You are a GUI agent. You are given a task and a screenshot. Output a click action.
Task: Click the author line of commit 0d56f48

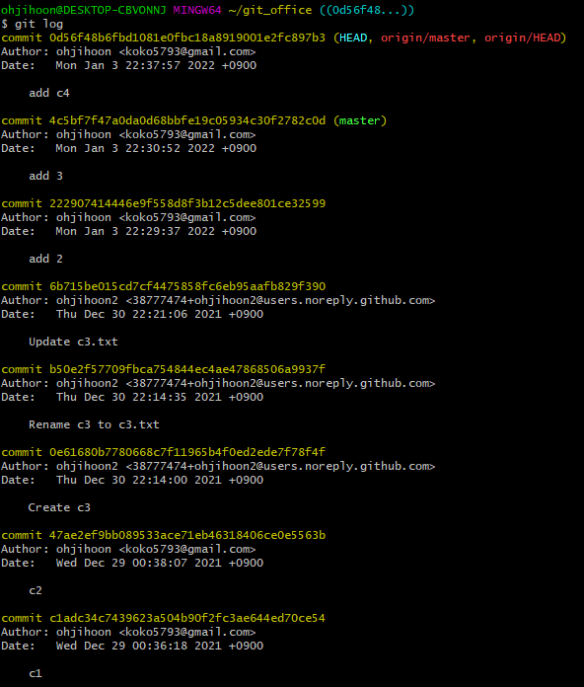point(128,51)
